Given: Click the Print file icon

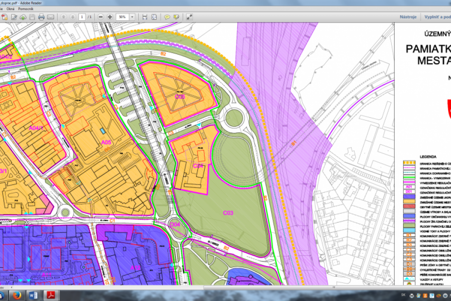Looking at the screenshot, I should tap(41, 17).
